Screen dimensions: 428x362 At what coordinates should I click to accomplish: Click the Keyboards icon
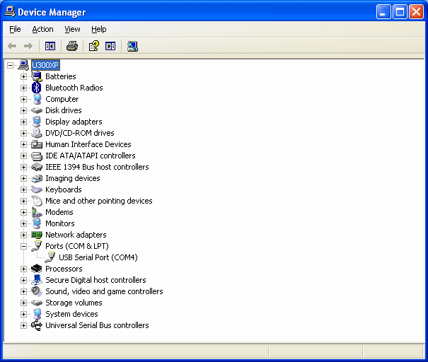(x=37, y=189)
